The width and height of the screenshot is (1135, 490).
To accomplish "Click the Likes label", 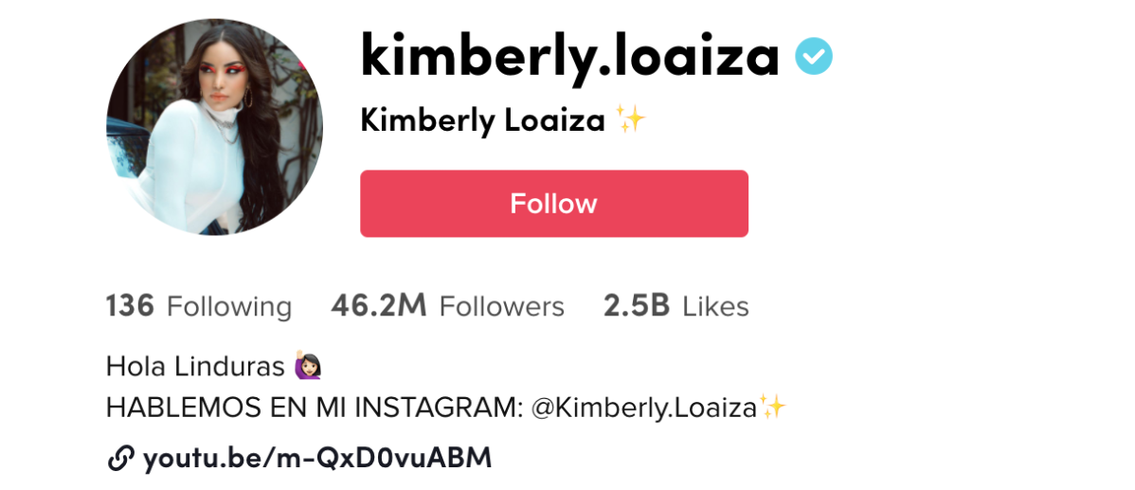I will pyautogui.click(x=716, y=307).
